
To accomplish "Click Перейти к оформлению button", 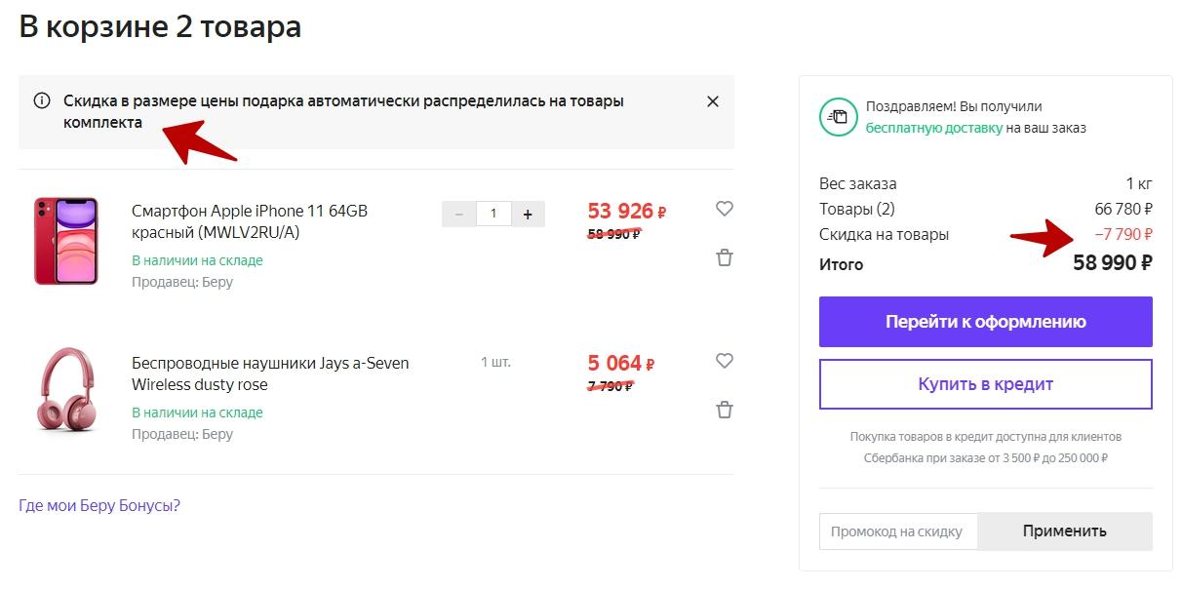I will pyautogui.click(x=986, y=322).
